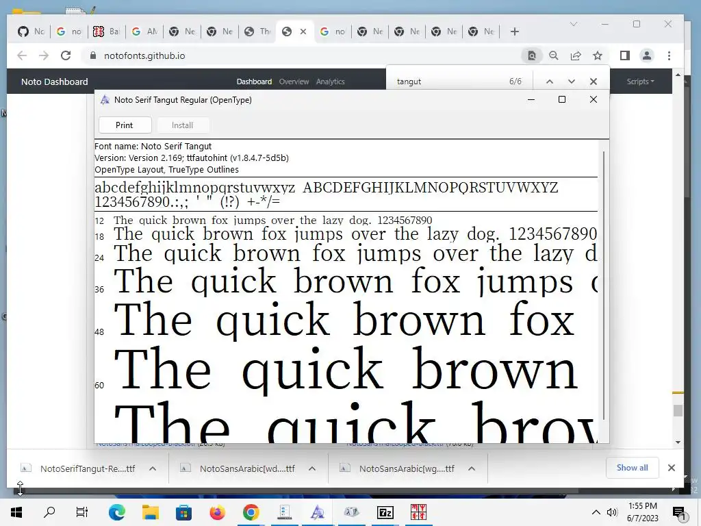701x526 pixels.
Task: Open the volume control in system tray
Action: pos(612,512)
